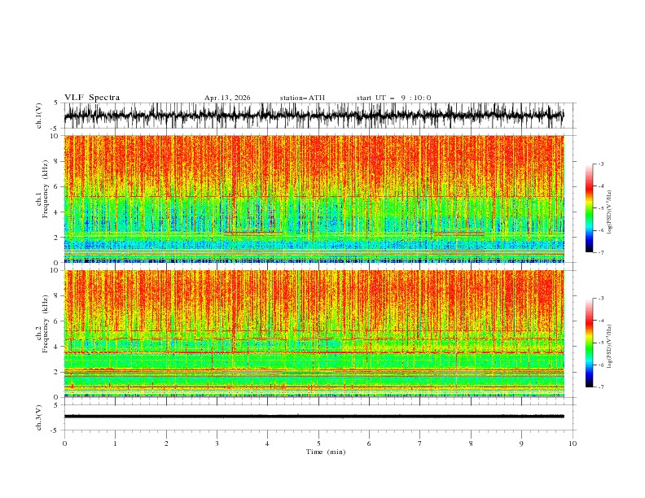Select the "ch.2 Frequency (kHz)" axis label

click(42, 323)
